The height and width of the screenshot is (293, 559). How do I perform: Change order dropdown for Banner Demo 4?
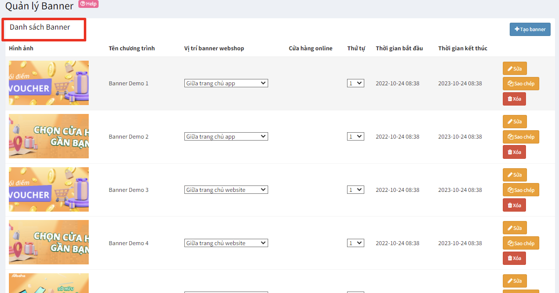coord(355,243)
